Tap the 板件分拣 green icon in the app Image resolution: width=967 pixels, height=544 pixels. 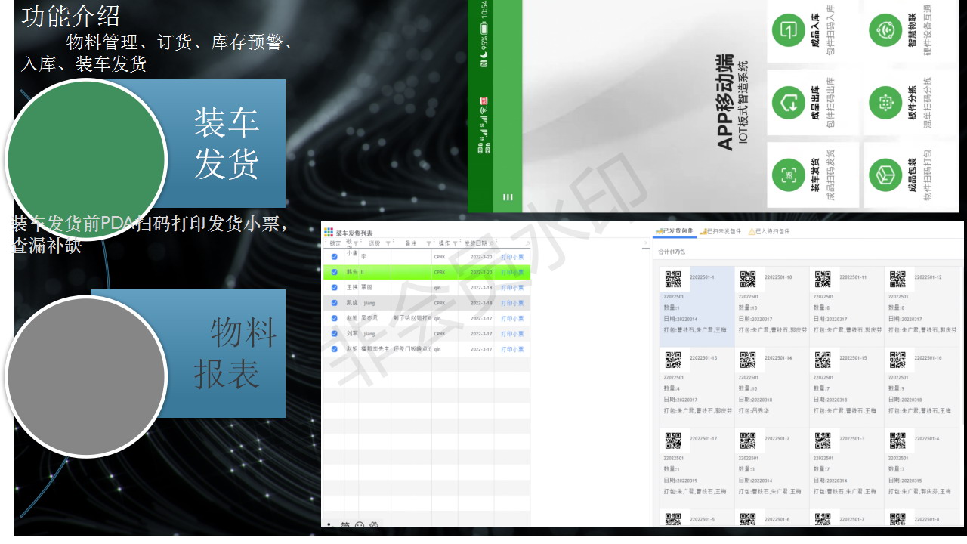pos(884,104)
